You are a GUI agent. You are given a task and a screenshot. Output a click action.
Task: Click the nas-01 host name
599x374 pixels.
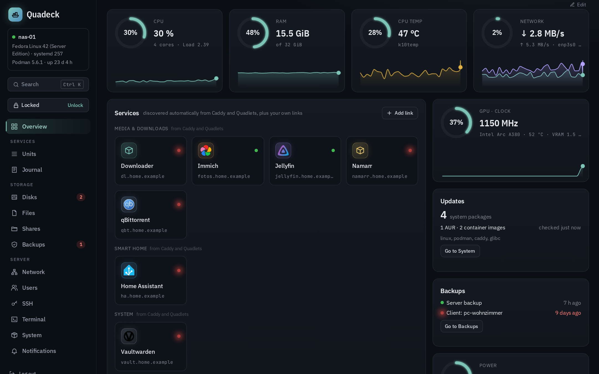27,37
